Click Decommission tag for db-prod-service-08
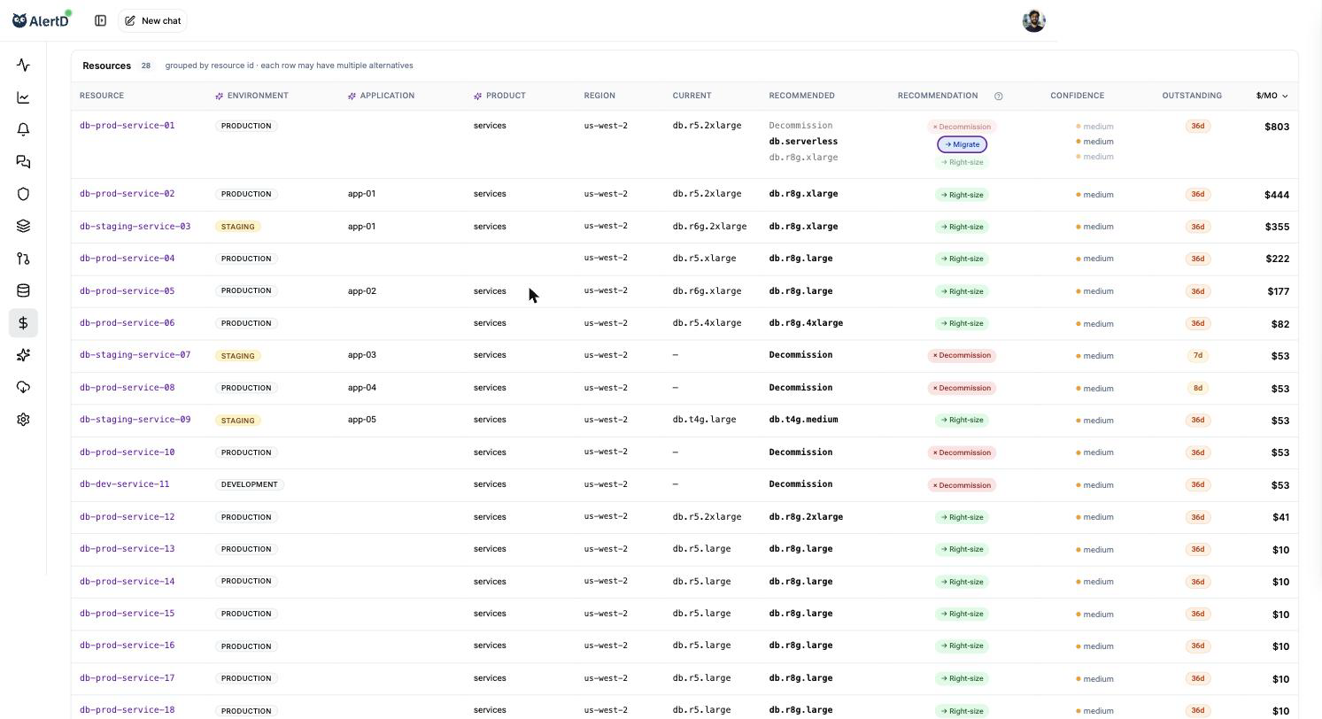Image resolution: width=1322 pixels, height=719 pixels. coord(962,388)
